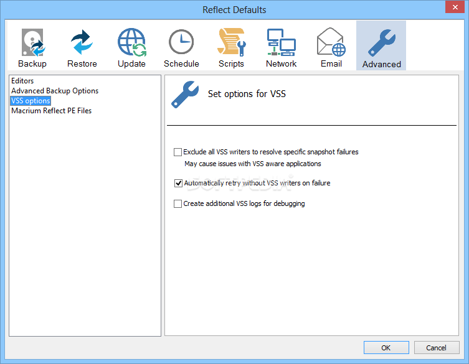
Task: Close the Reflect Defaults window
Action: click(x=455, y=7)
